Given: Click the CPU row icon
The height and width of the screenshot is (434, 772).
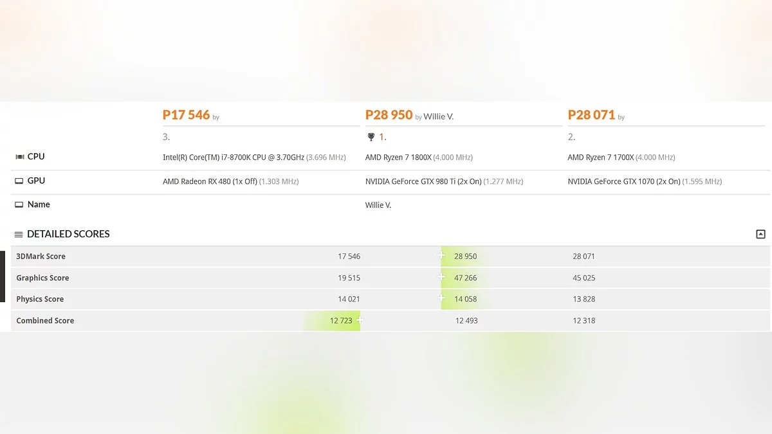Looking at the screenshot, I should tap(19, 157).
